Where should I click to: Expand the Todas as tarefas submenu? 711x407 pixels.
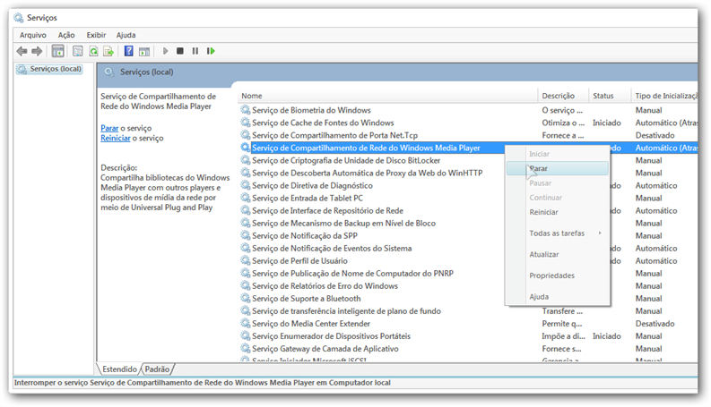(557, 233)
